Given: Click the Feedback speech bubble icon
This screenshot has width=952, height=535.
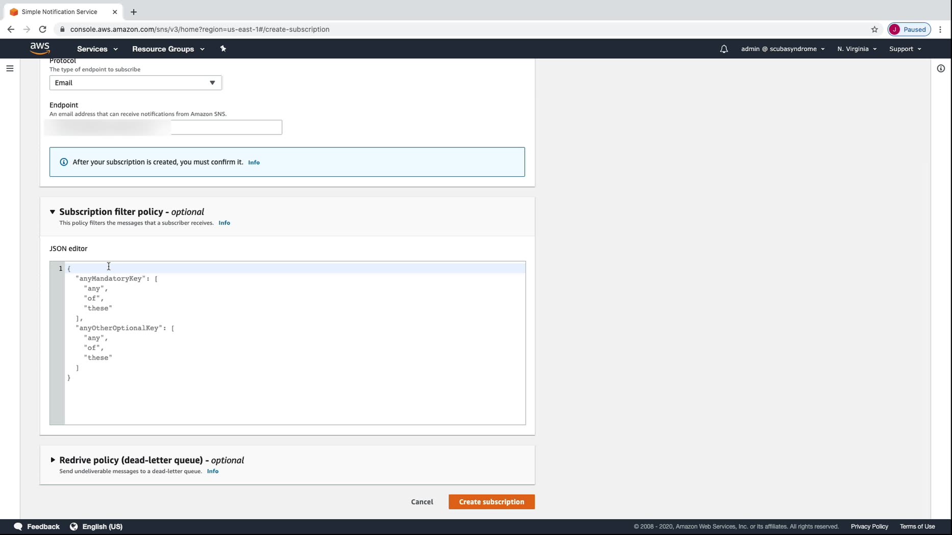Looking at the screenshot, I should [18, 526].
